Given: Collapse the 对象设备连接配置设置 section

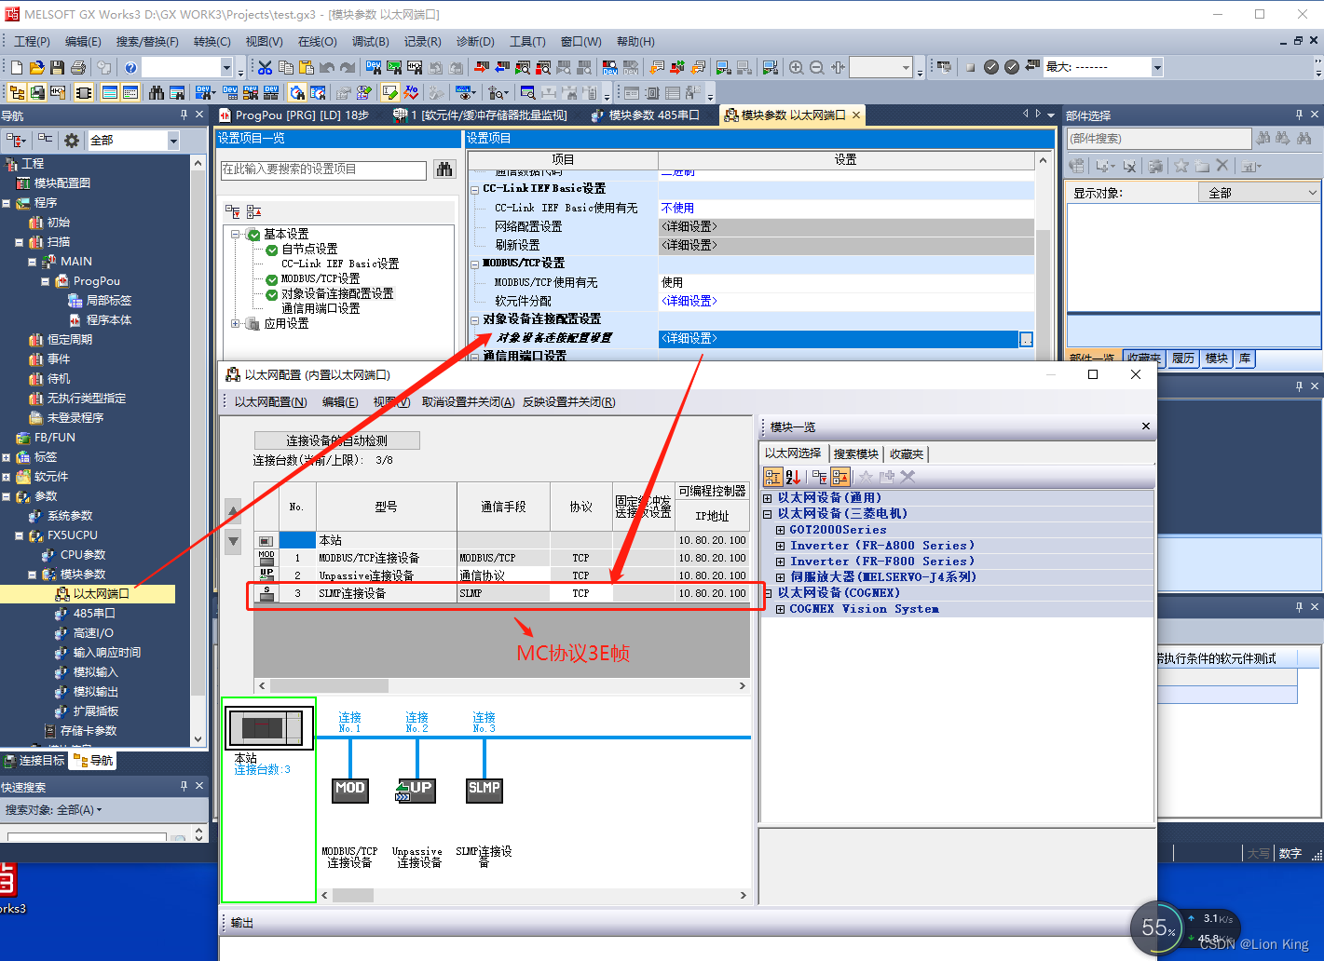Looking at the screenshot, I should click(474, 319).
